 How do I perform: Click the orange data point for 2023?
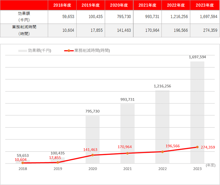197,147
